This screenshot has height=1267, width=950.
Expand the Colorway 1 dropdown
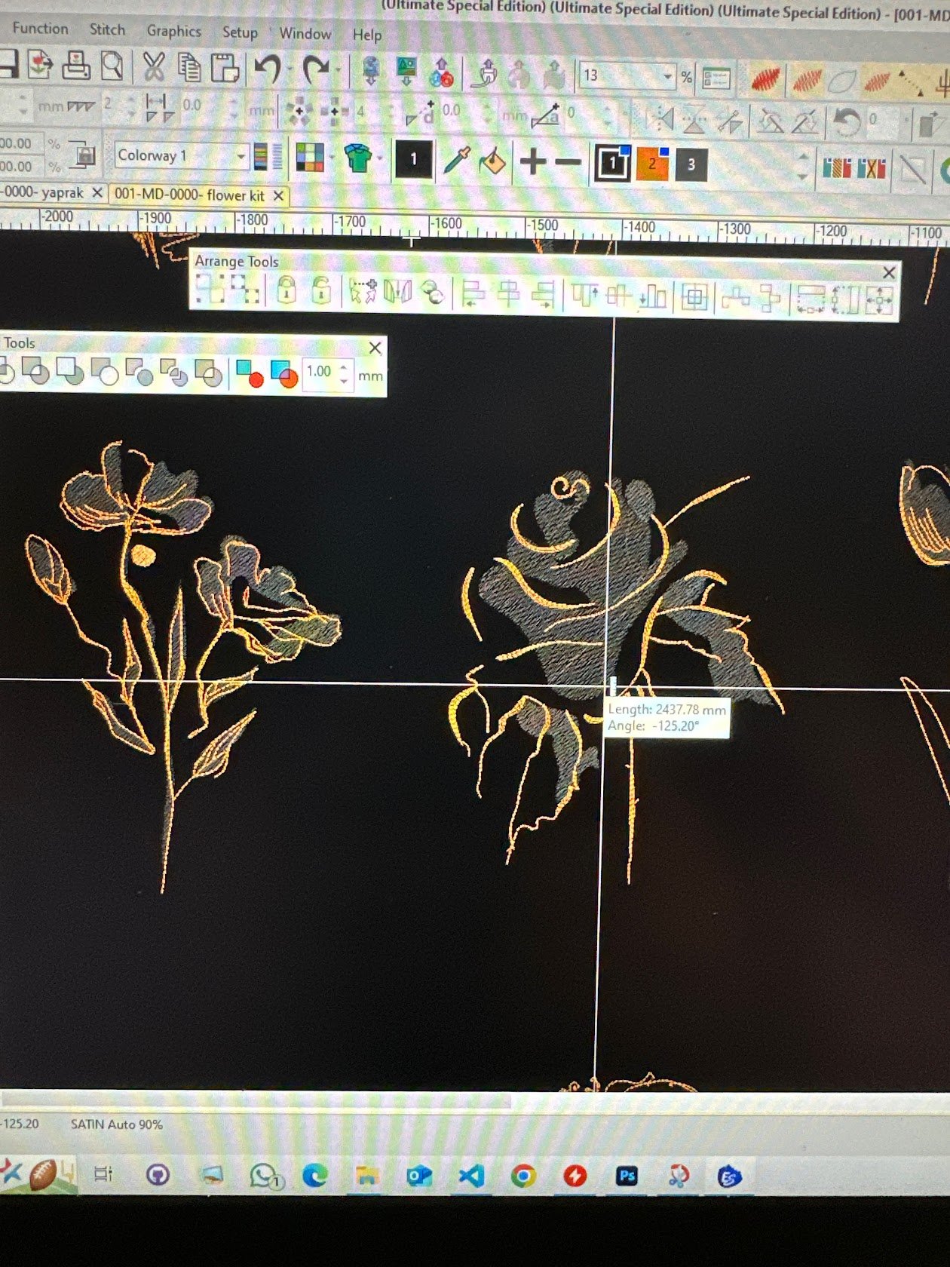click(241, 157)
